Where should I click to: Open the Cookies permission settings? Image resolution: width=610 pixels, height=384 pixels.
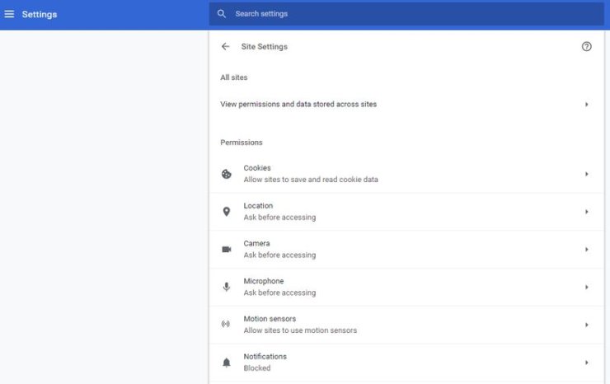406,174
